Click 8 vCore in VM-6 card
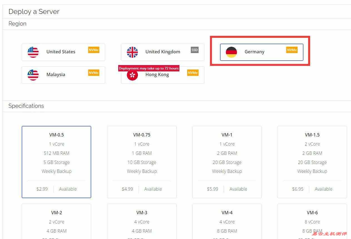This screenshot has height=239, width=351. [312, 222]
